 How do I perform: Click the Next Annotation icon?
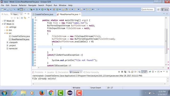75,10
